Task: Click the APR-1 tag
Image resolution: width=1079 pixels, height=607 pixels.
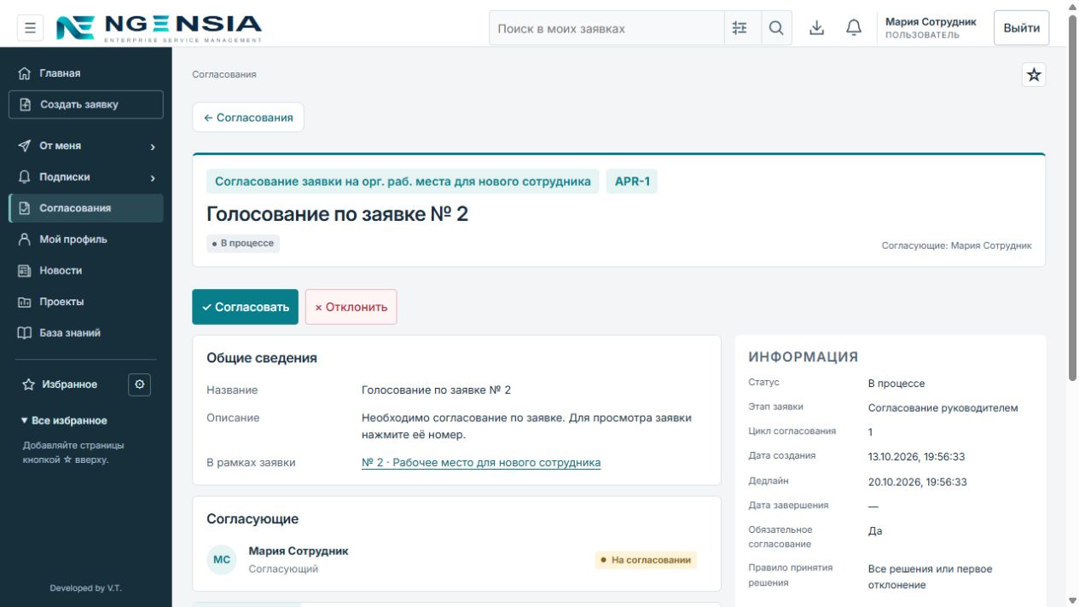Action: [x=631, y=182]
